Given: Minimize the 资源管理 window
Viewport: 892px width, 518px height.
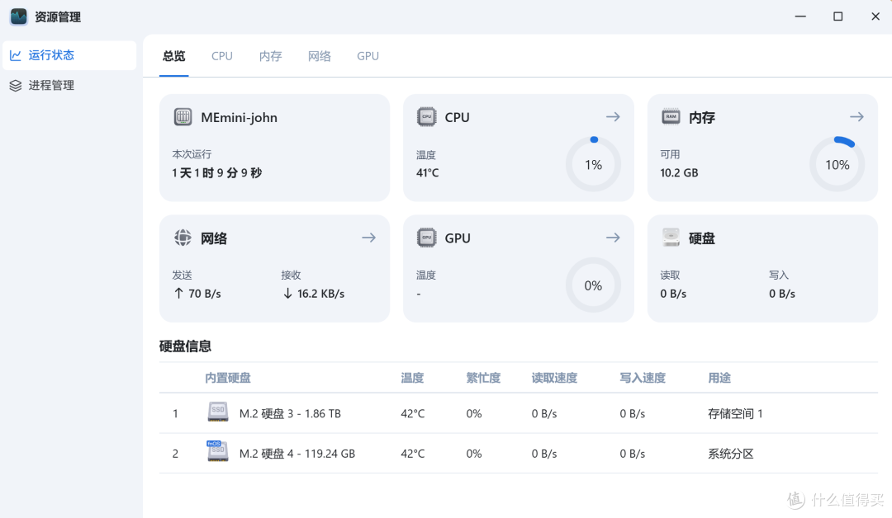Looking at the screenshot, I should point(800,16).
